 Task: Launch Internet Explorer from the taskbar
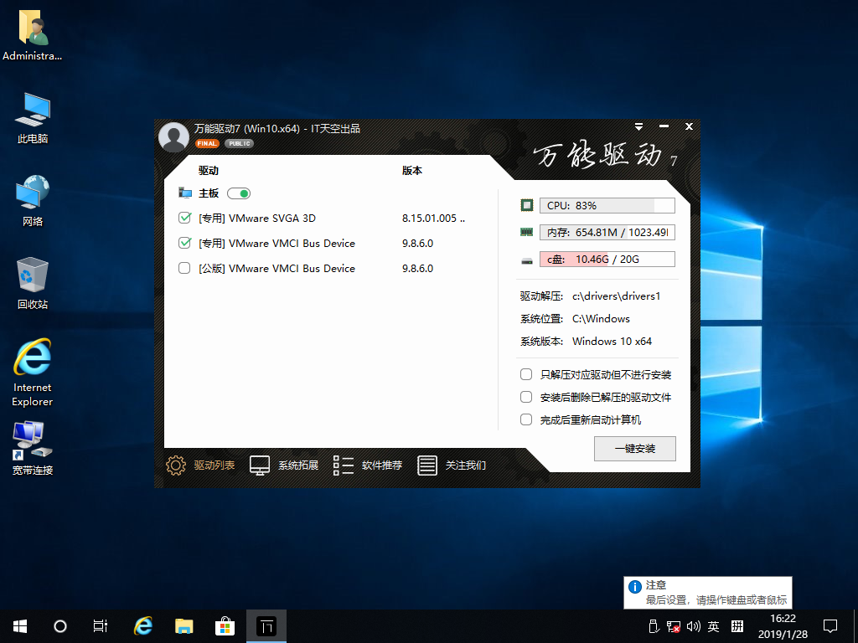[x=143, y=626]
